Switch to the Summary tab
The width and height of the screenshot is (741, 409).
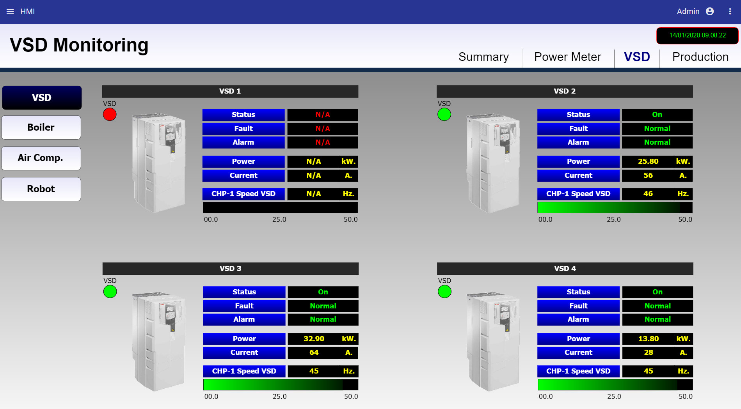(483, 57)
